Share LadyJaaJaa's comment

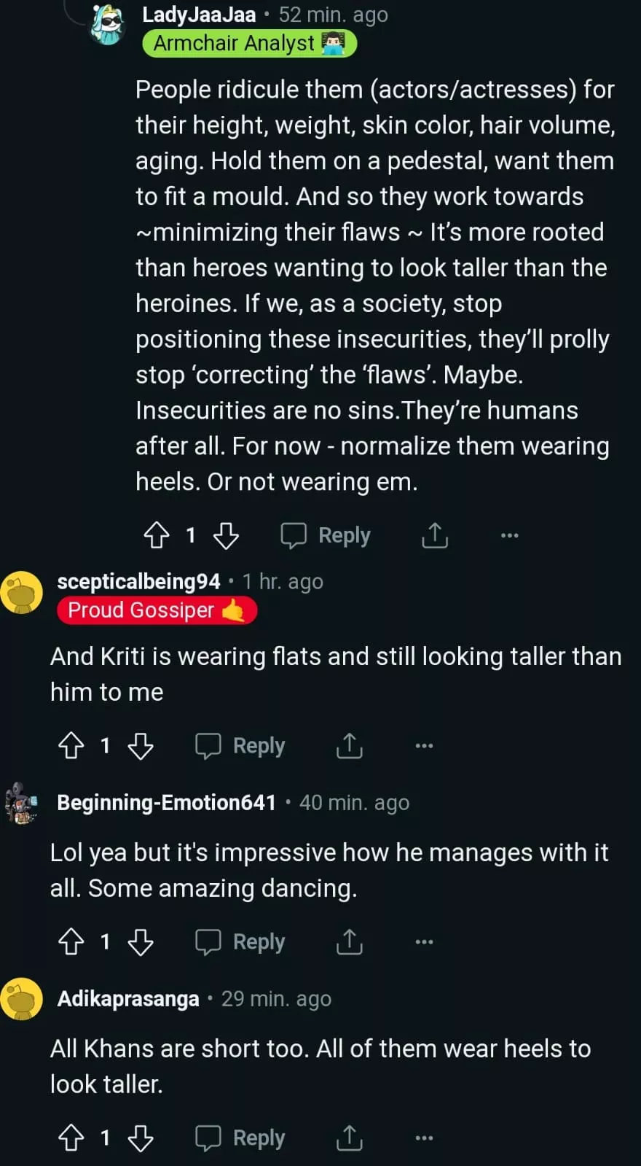(435, 535)
